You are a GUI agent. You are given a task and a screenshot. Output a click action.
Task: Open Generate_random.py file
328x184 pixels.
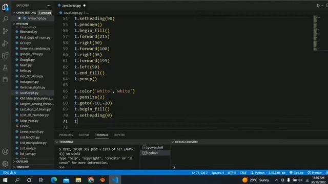[35, 49]
